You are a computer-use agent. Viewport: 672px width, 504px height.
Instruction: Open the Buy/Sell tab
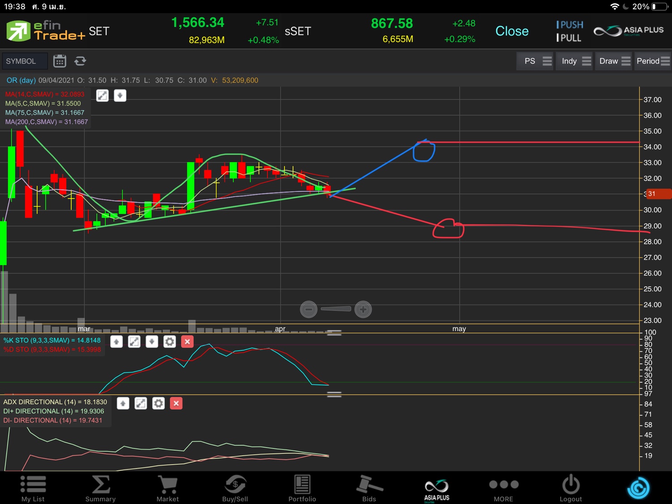click(x=235, y=488)
